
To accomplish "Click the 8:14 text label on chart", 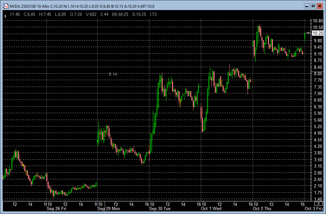I will [113, 74].
